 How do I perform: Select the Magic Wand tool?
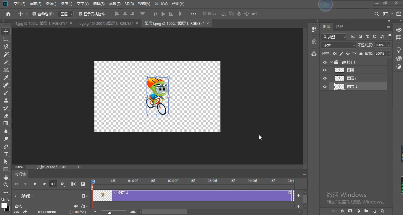pyautogui.click(x=6, y=54)
